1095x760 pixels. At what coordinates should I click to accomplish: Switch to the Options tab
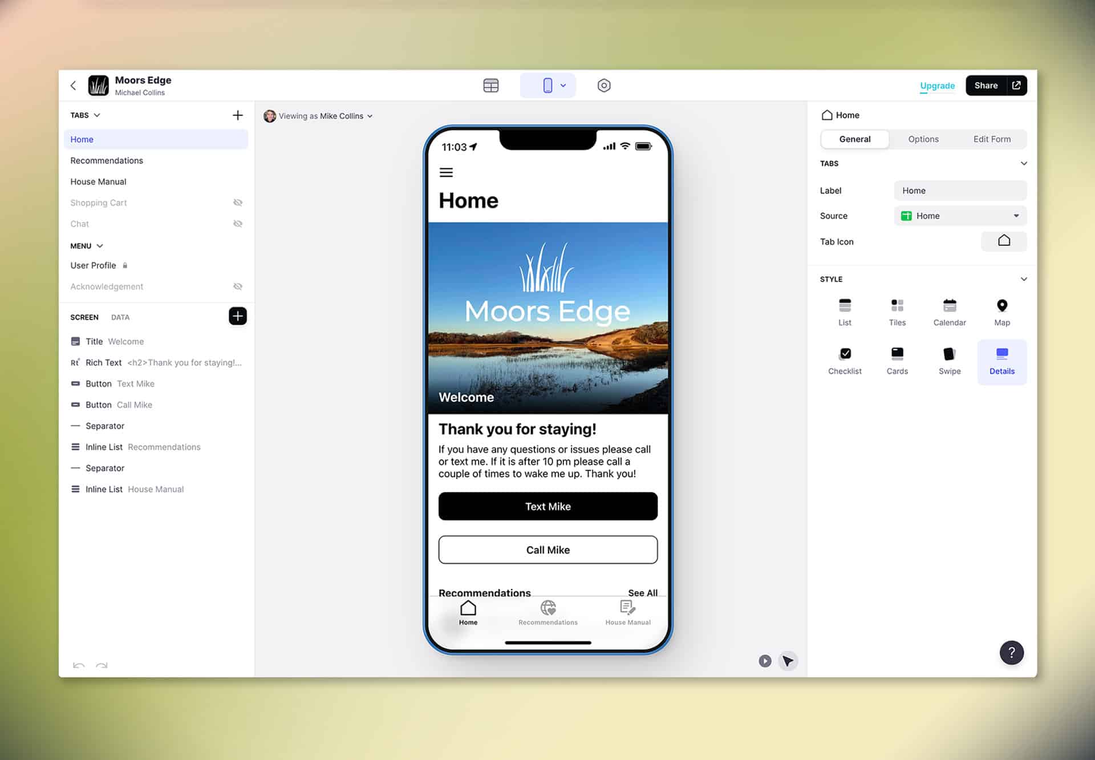923,139
